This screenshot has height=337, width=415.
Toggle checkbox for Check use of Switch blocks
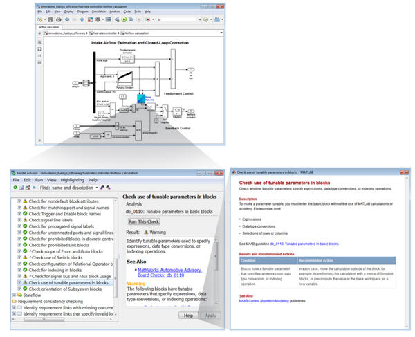(x=19, y=257)
